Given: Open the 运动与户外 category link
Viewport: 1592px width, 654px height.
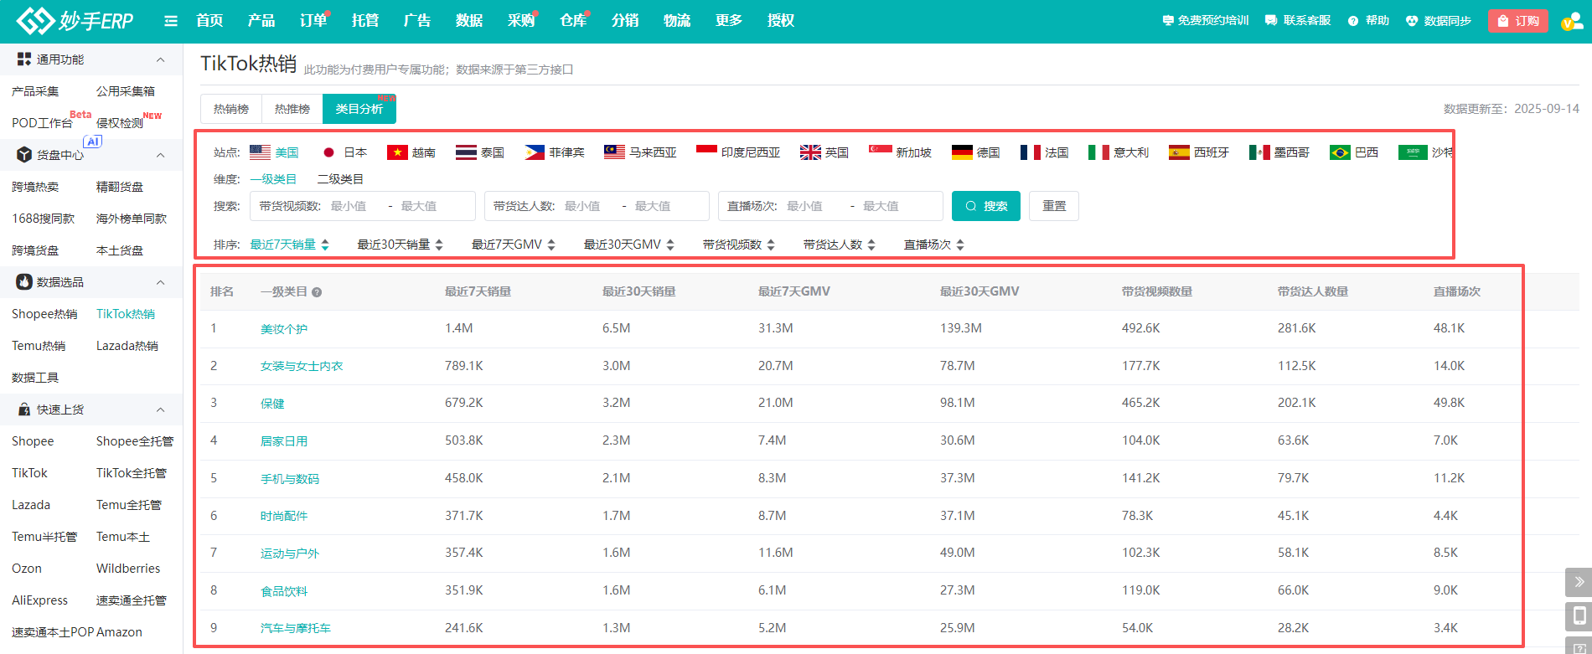Looking at the screenshot, I should pyautogui.click(x=290, y=554).
